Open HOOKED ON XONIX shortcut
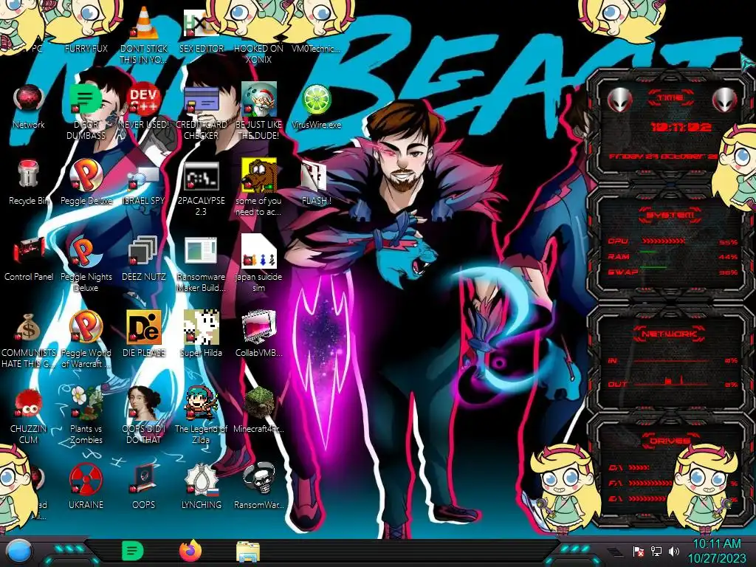This screenshot has width=756, height=567. 258,36
